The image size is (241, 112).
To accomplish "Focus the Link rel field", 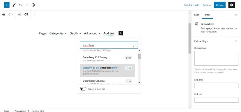I will click(x=216, y=100).
